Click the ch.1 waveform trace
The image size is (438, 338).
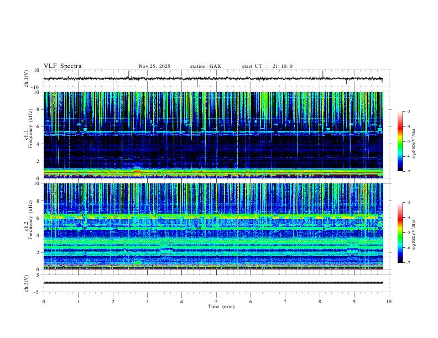tap(213, 78)
